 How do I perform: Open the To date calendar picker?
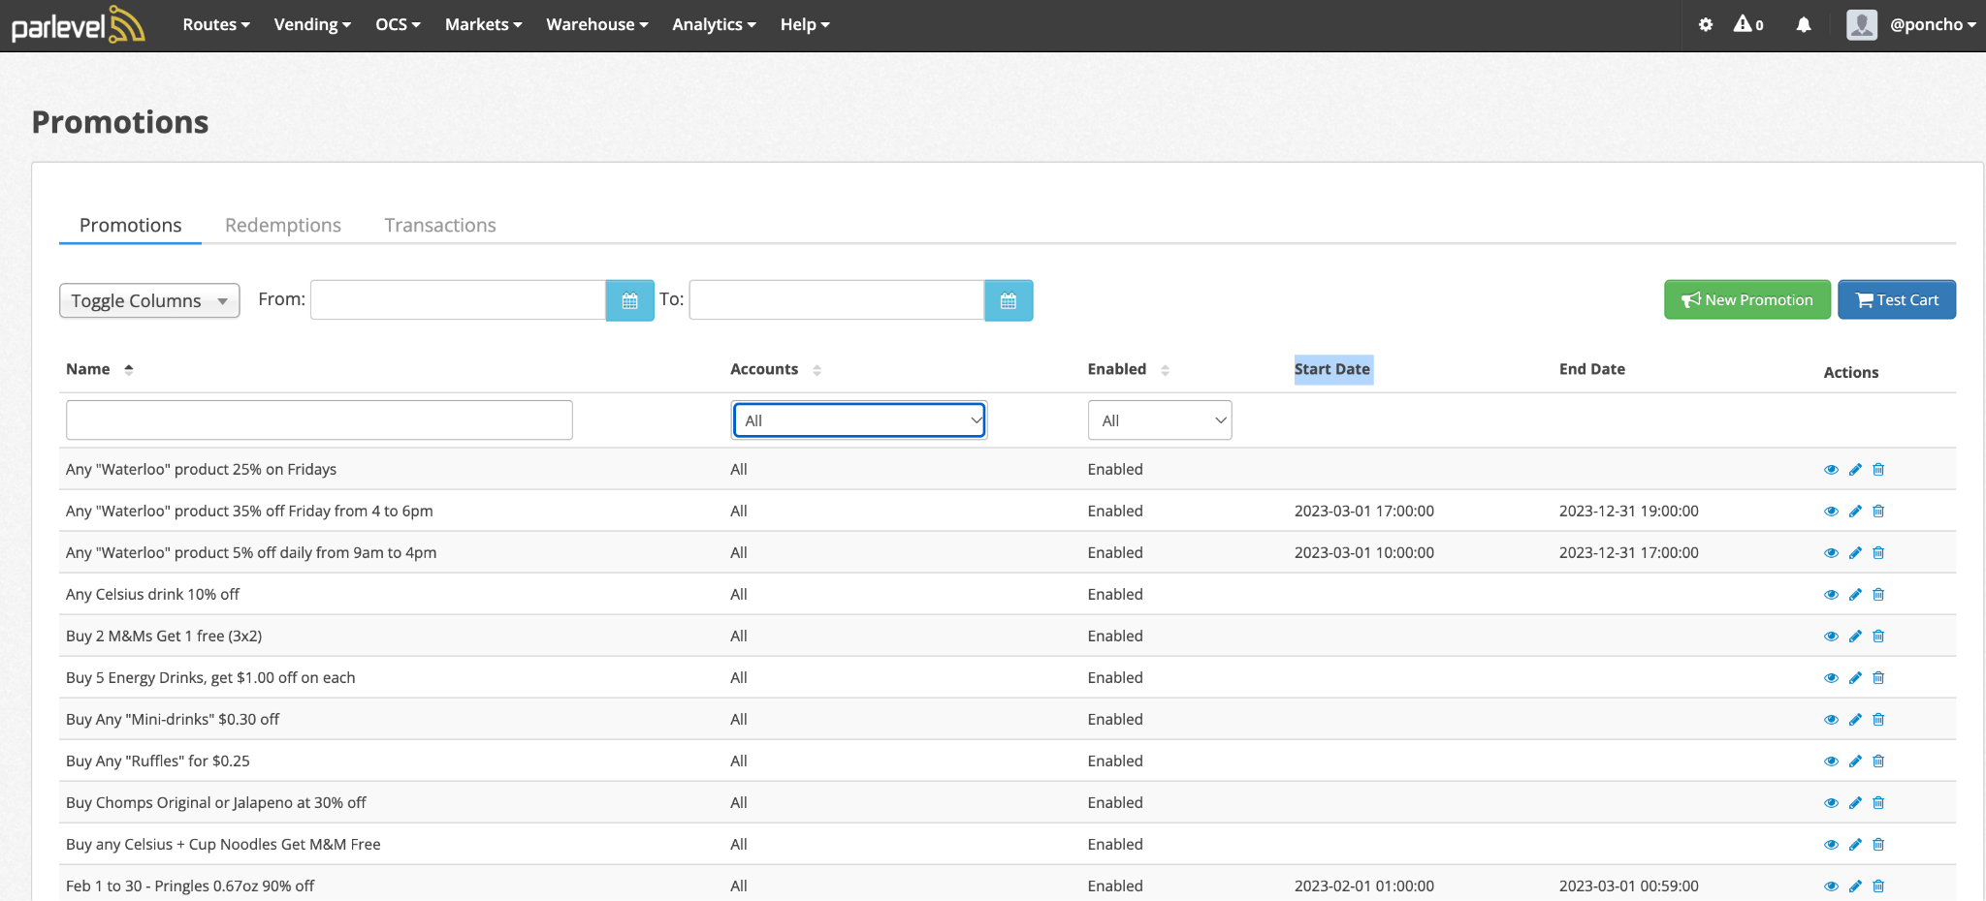1009,300
